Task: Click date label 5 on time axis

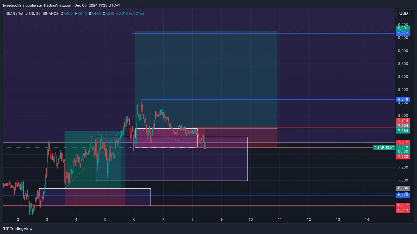Action: [x=105, y=219]
